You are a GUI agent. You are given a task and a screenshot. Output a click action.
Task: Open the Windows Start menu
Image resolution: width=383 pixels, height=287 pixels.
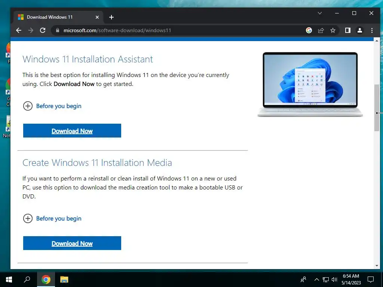click(x=9, y=280)
